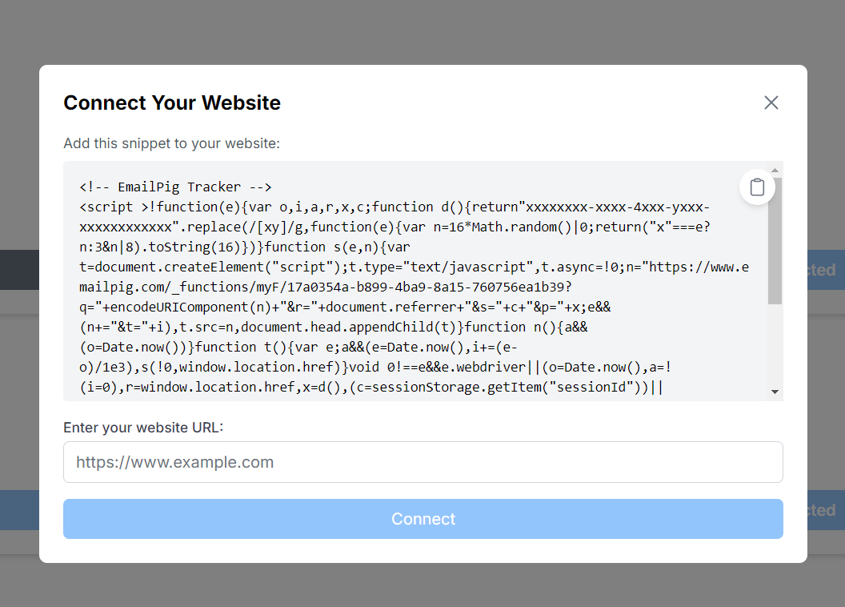The width and height of the screenshot is (845, 607).
Task: Click the snippet box scrollbar thumb
Action: tap(775, 241)
